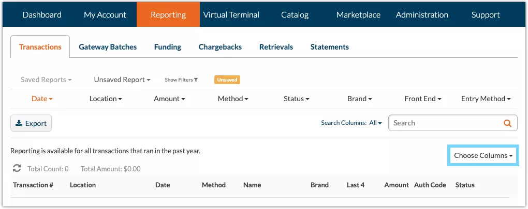Click the search magnifier icon
This screenshot has width=528, height=209.
point(507,123)
